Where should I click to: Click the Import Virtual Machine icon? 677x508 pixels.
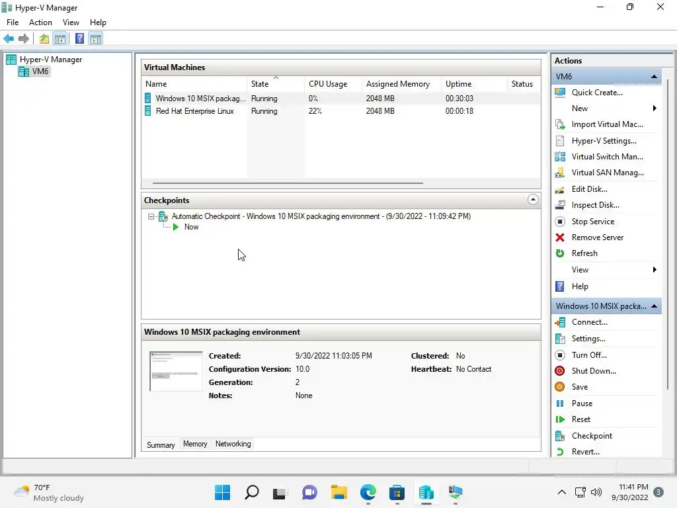560,124
